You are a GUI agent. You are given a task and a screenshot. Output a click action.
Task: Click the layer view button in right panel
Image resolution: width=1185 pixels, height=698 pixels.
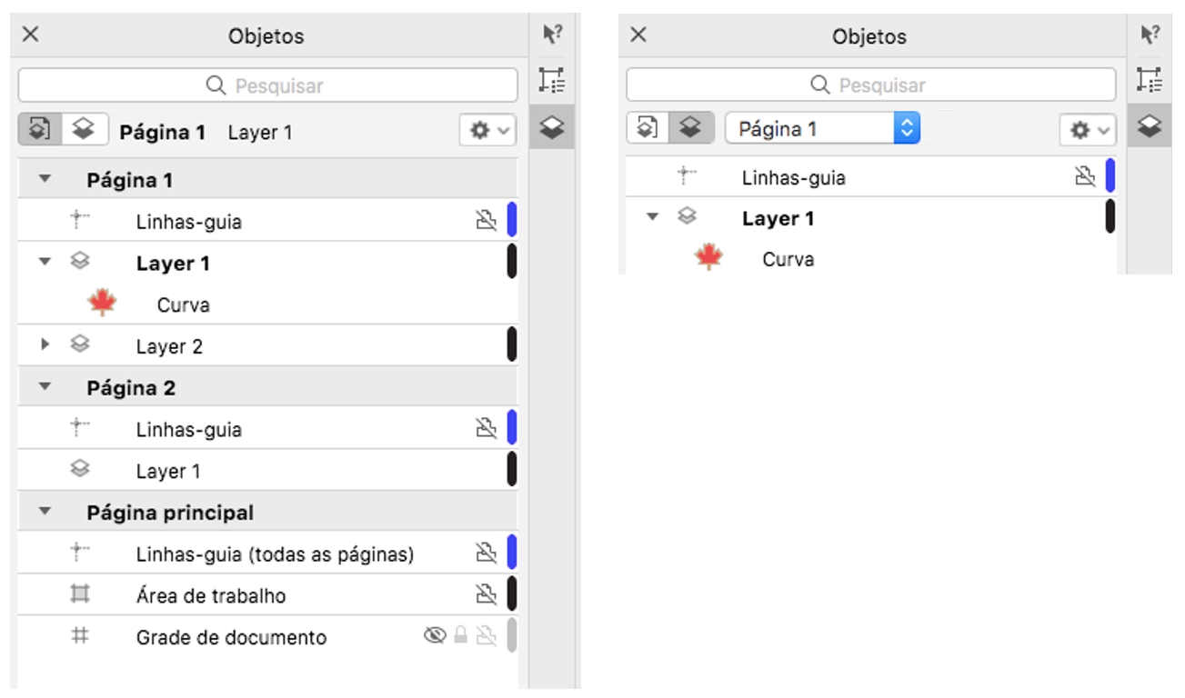pyautogui.click(x=691, y=129)
